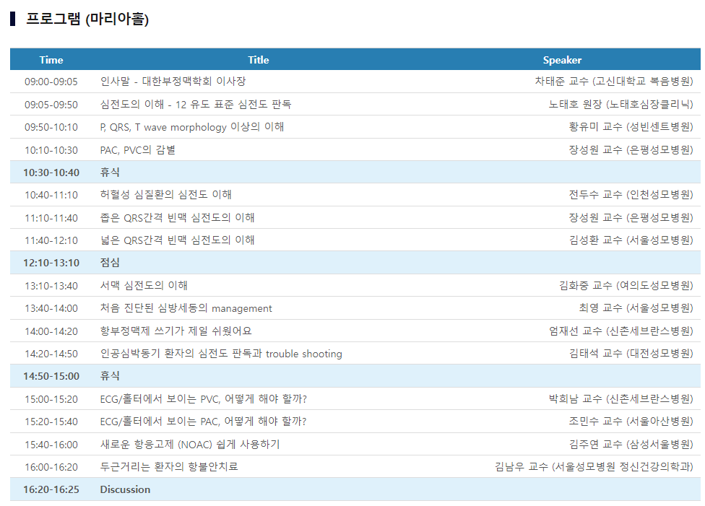Click the Title column header
The height and width of the screenshot is (506, 705).
pos(258,60)
